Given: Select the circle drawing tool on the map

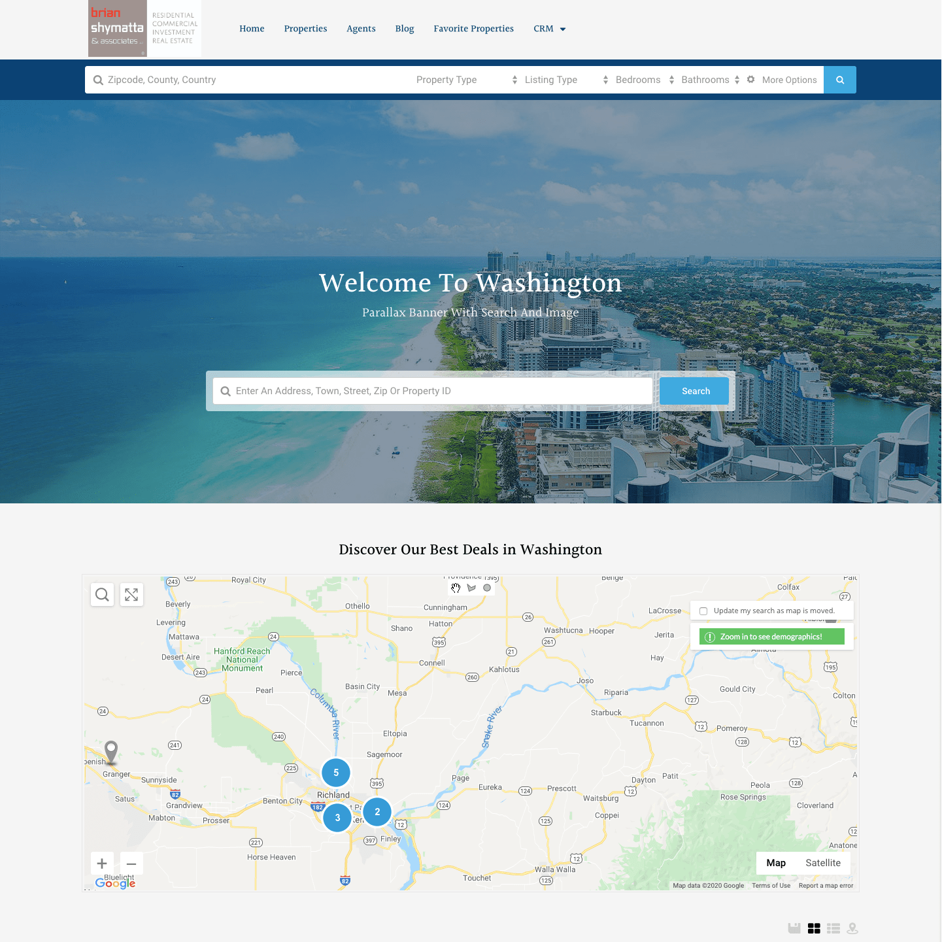Looking at the screenshot, I should (x=487, y=588).
